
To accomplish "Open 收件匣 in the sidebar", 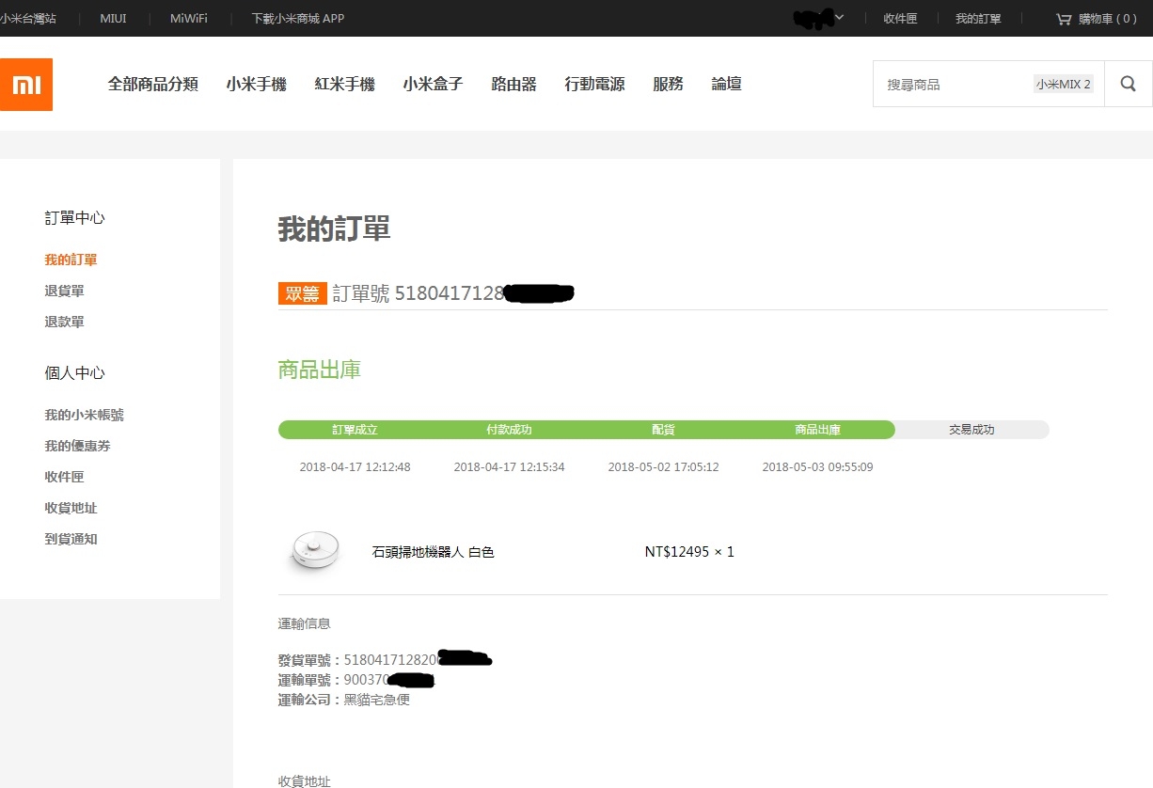I will tap(64, 477).
